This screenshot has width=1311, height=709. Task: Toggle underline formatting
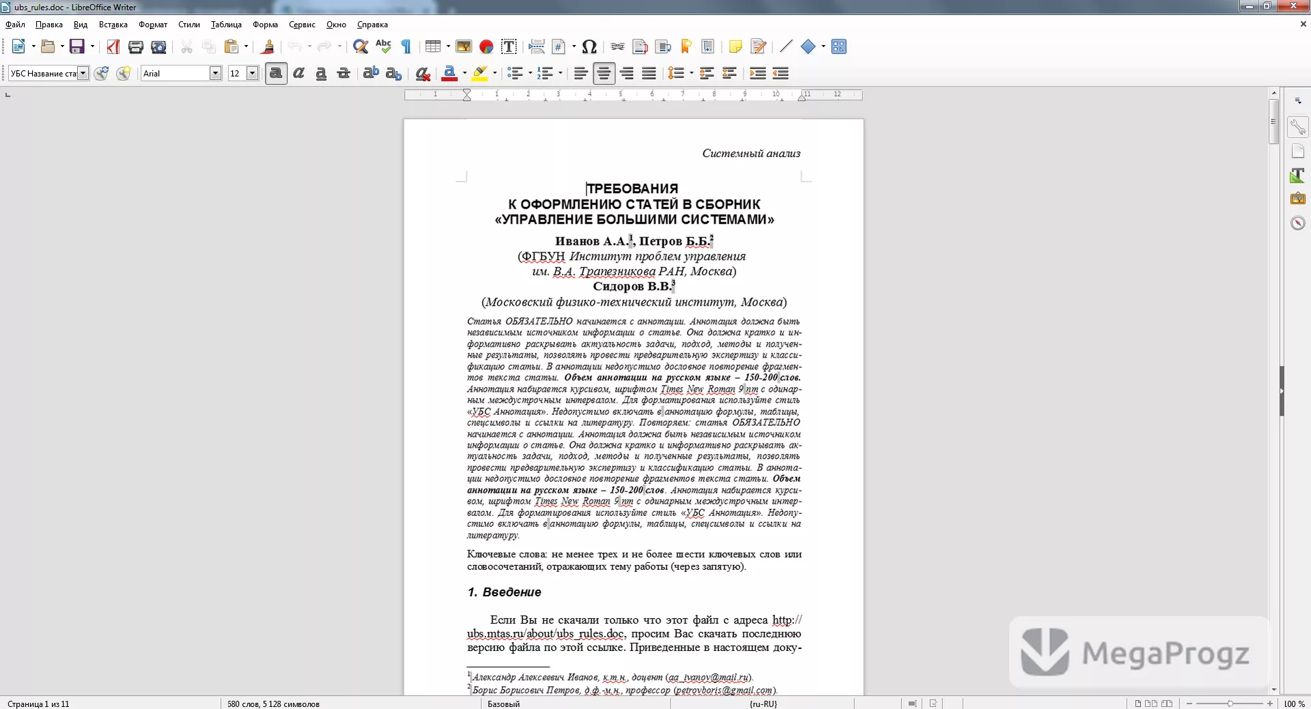(x=321, y=73)
